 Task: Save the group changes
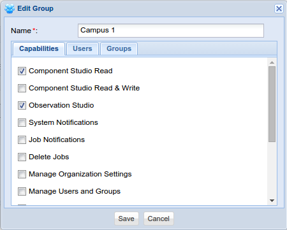click(126, 219)
